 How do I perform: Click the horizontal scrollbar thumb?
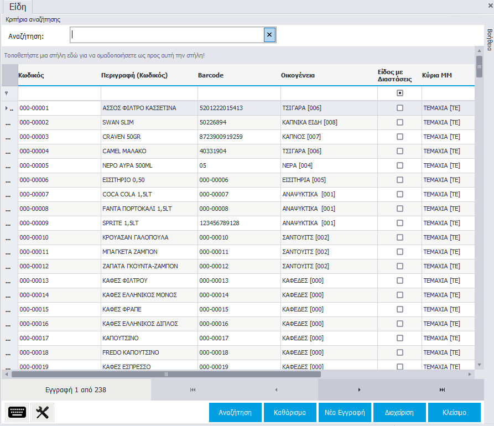[x=166, y=375]
